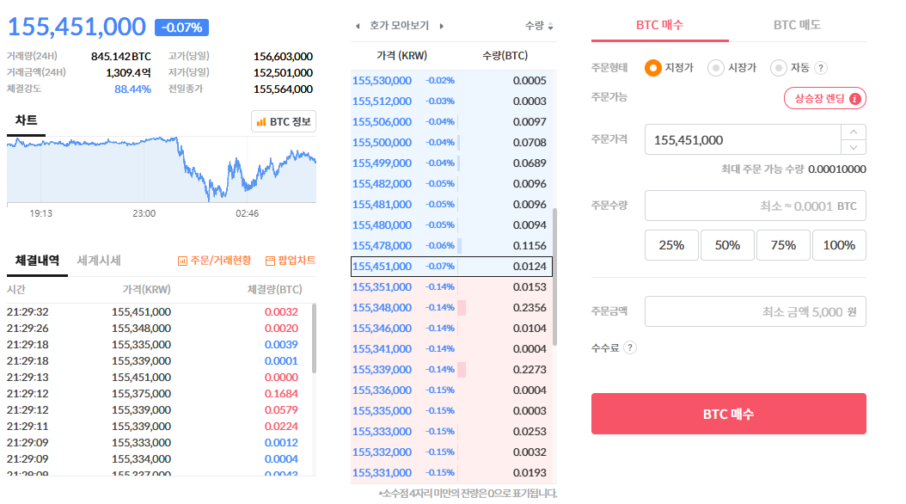This screenshot has width=906, height=504.
Task: Set order quantity to 75%
Action: 783,246
